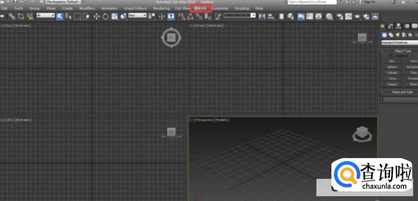The image size is (418, 201).
Task: Click the search keyword input field
Action: pyautogui.click(x=312, y=2)
